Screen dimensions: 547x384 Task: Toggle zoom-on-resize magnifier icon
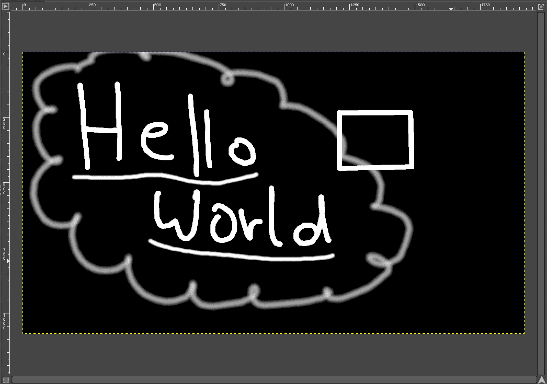[x=541, y=7]
